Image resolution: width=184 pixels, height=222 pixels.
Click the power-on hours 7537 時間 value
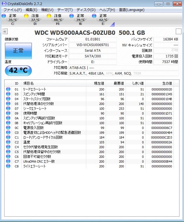(166, 62)
